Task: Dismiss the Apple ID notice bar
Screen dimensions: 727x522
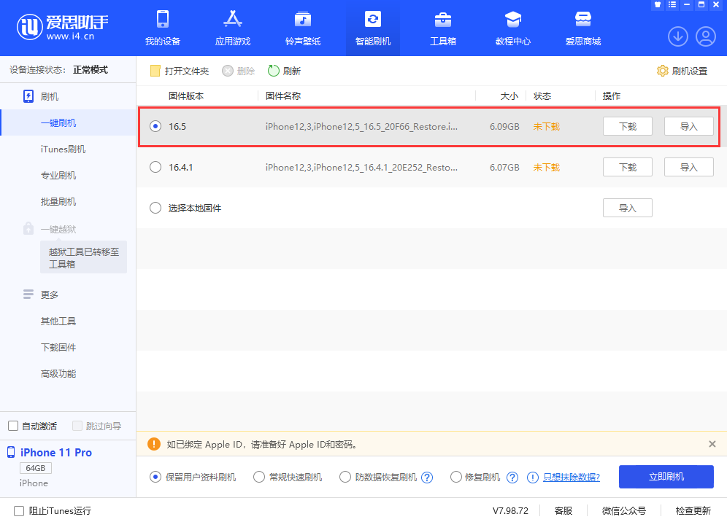Action: tap(712, 444)
